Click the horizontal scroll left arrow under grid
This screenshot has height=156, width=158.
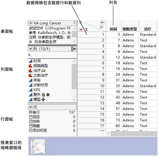pos(108,134)
